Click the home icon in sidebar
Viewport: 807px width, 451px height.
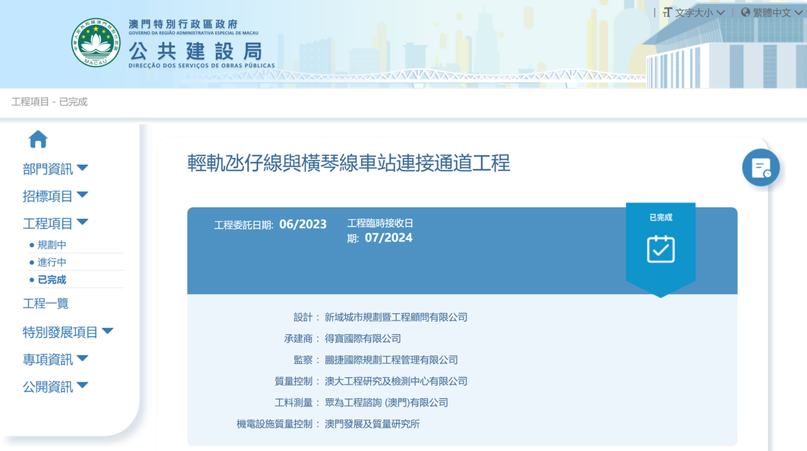point(38,140)
